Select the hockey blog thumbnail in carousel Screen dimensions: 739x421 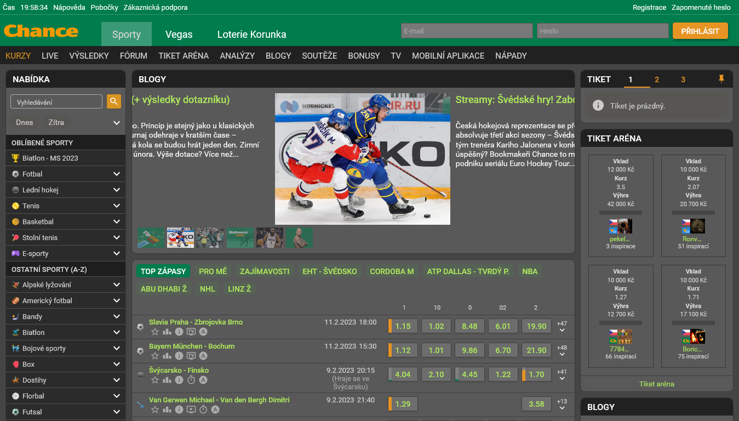pyautogui.click(x=180, y=237)
